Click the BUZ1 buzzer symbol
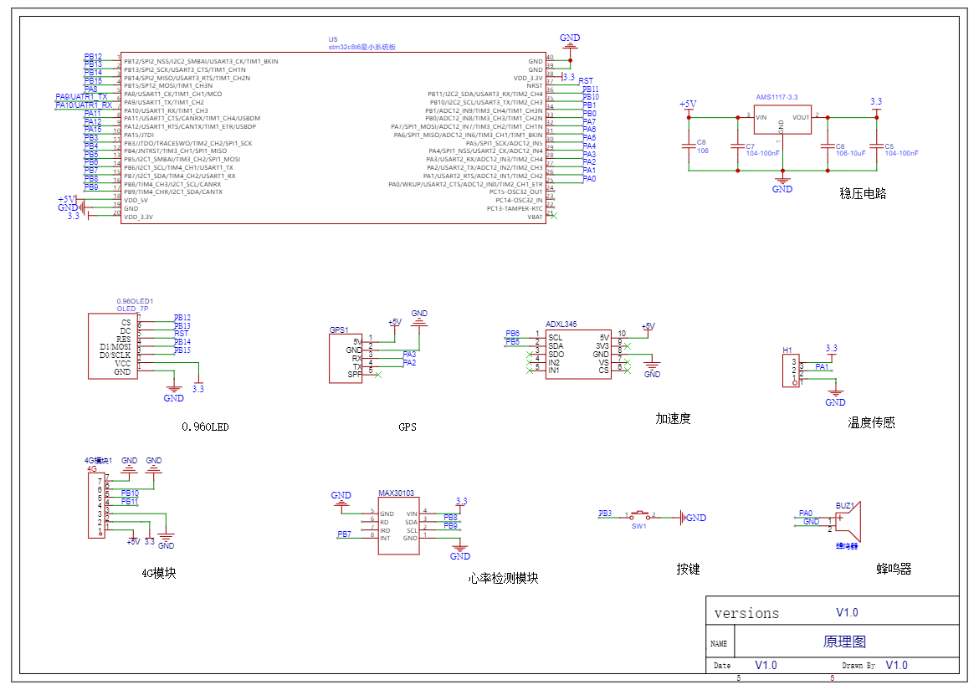The width and height of the screenshot is (979, 690). [x=848, y=522]
